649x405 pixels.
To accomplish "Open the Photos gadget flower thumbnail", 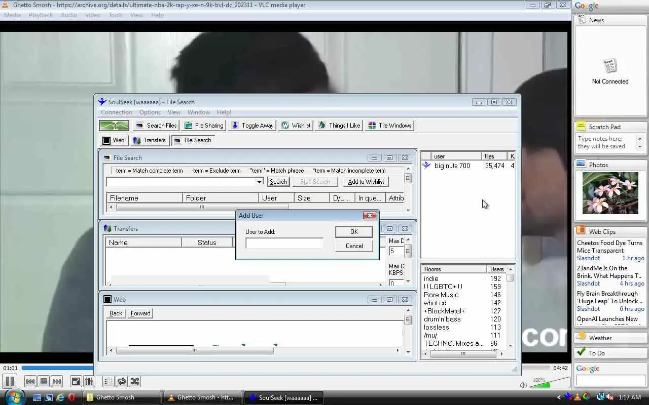I will (610, 193).
